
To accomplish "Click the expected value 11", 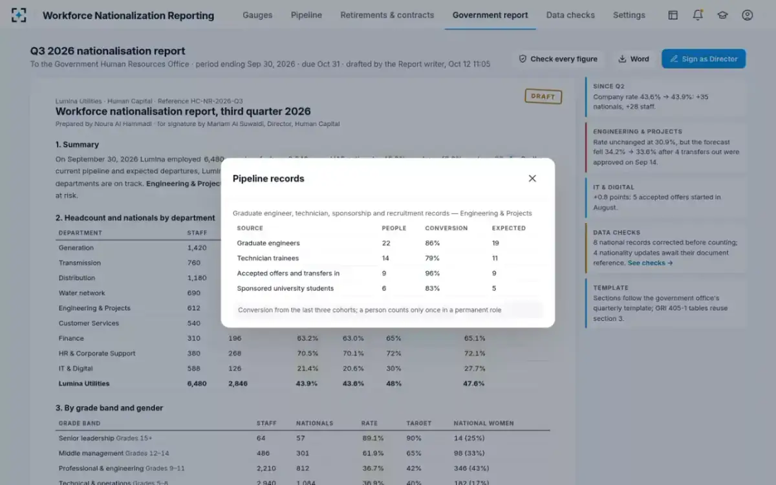I will click(x=495, y=258).
